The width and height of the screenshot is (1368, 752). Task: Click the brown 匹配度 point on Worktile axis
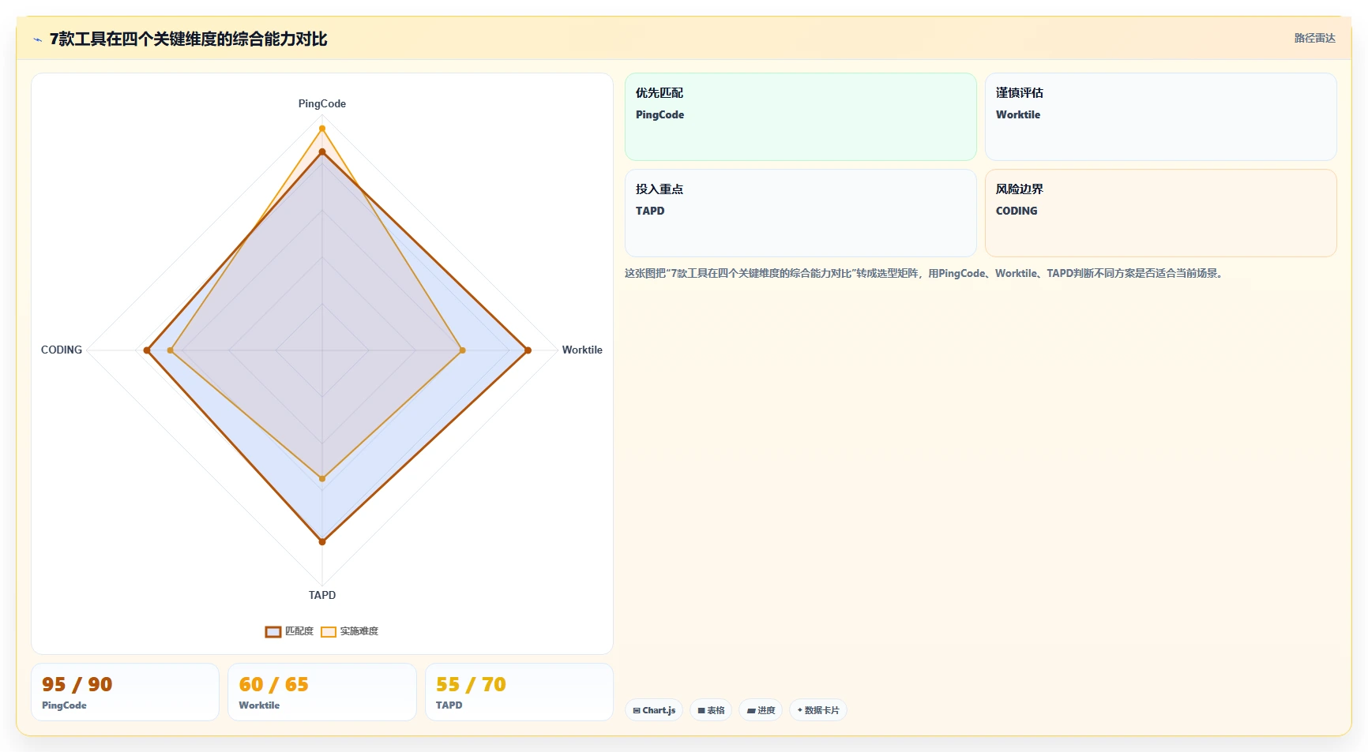(528, 350)
